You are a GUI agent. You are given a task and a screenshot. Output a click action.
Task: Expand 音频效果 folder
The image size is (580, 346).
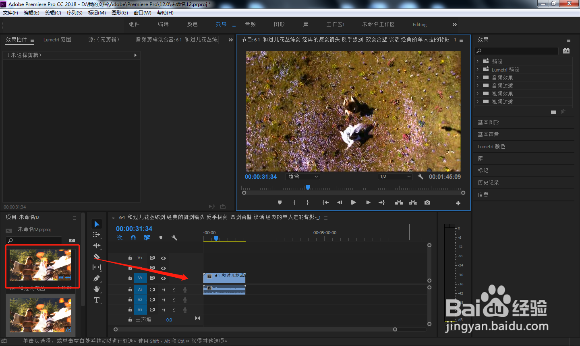(x=478, y=78)
